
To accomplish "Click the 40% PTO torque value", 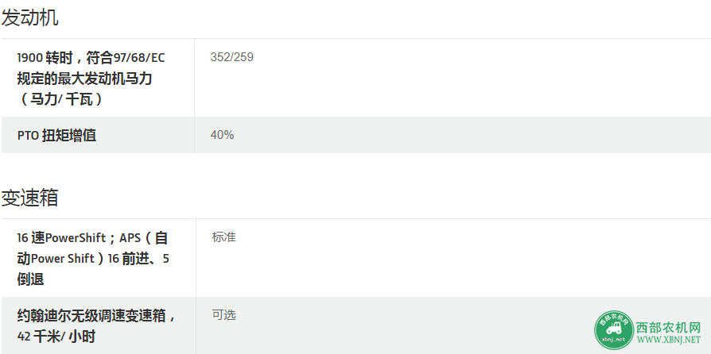I will (222, 135).
